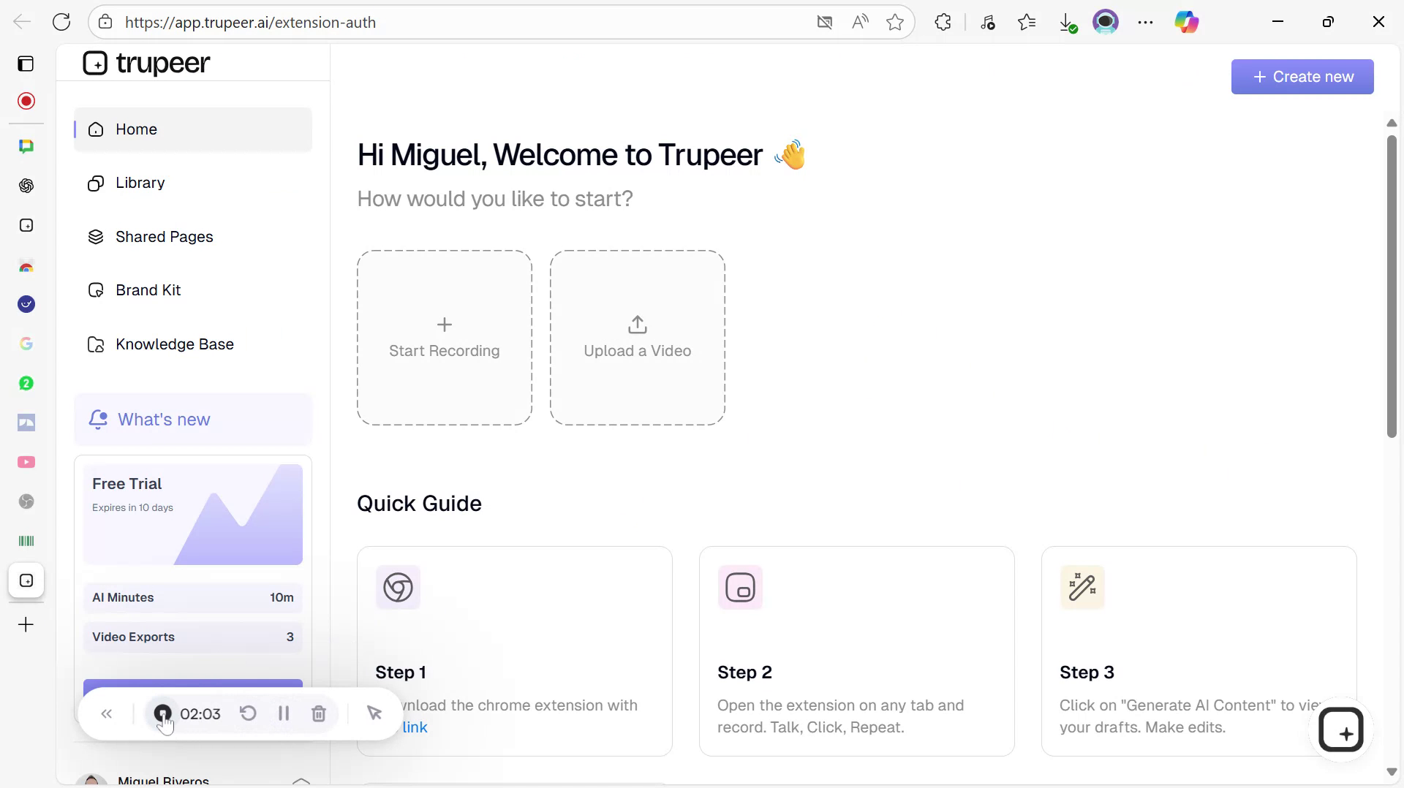Open ChatGPT from the browser sidebar

[26, 186]
